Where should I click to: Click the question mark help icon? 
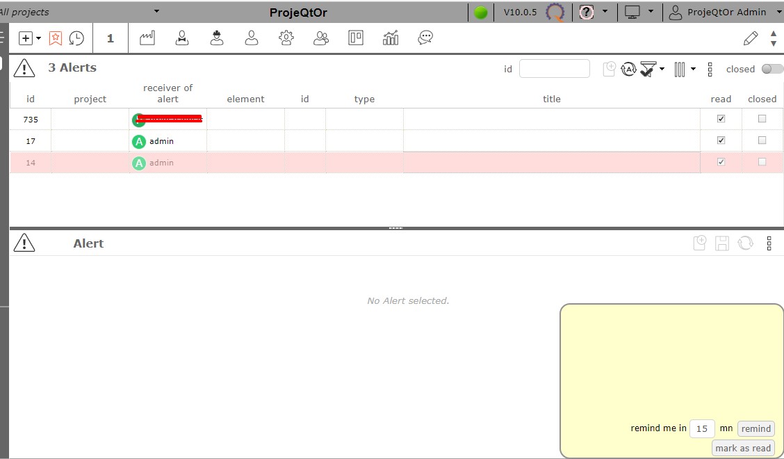point(587,12)
